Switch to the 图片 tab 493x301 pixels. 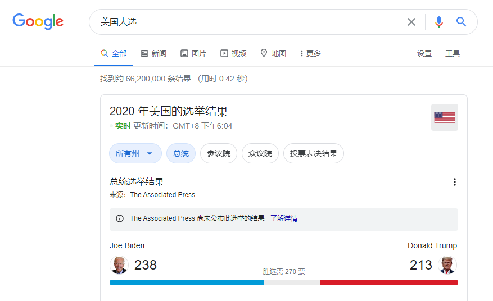point(193,53)
